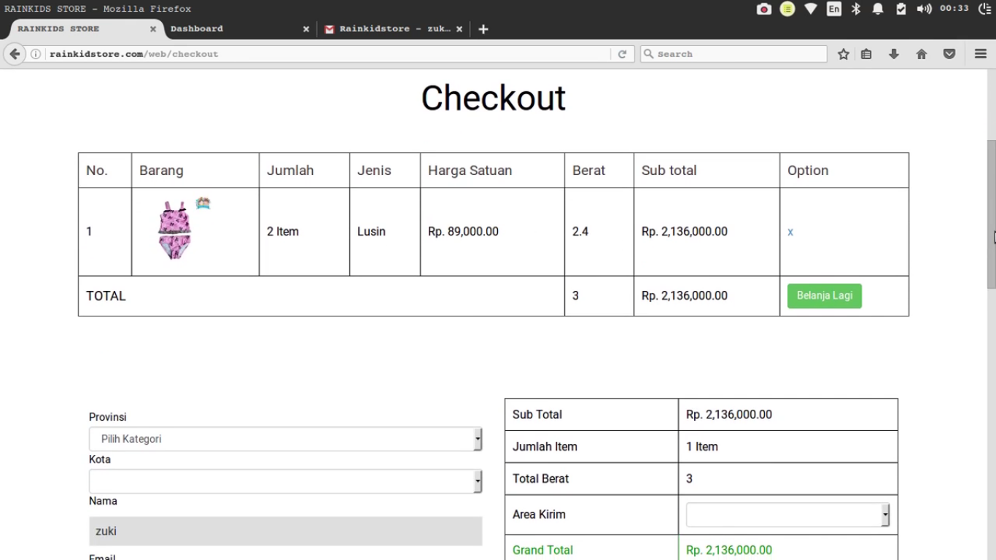Screen dimensions: 996x560
Task: Open the Firefox downloads arrow icon
Action: pyautogui.click(x=894, y=54)
